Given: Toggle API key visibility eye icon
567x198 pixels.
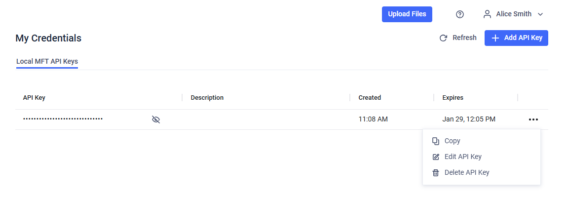Looking at the screenshot, I should coord(156,119).
